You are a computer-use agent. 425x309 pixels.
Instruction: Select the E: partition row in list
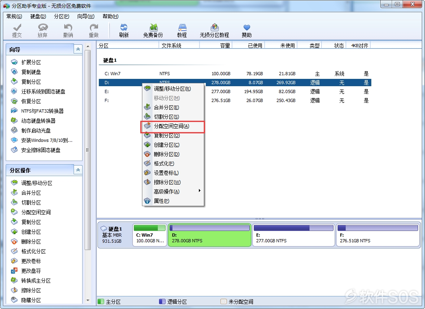235,91
